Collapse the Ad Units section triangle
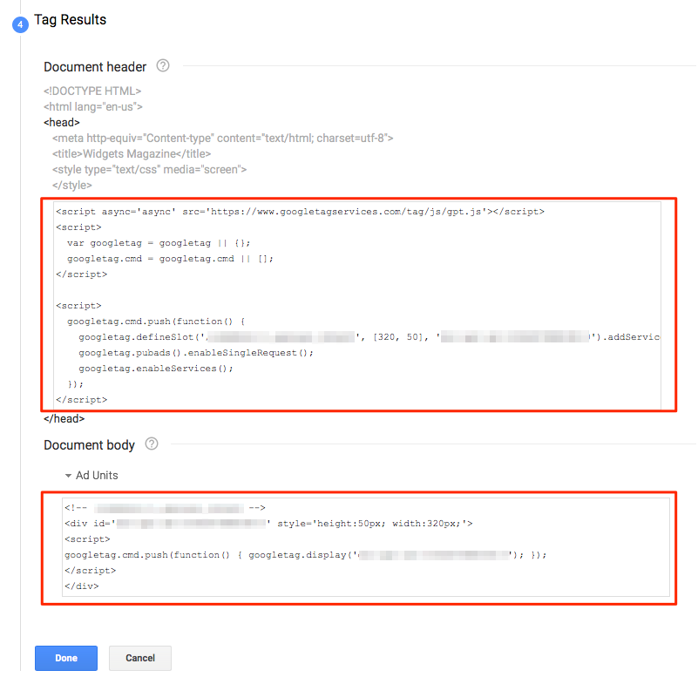The image size is (698, 684). coord(68,476)
